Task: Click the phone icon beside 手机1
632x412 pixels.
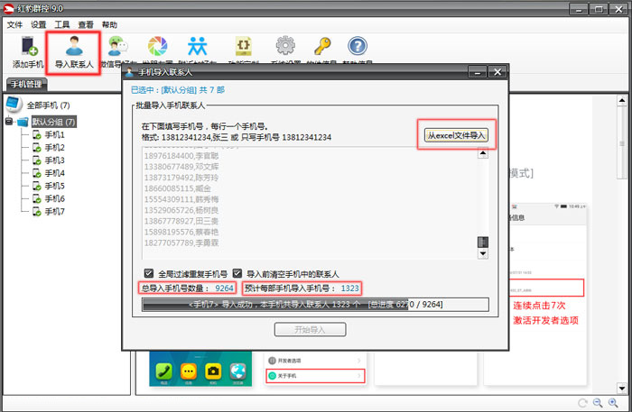Action: click(x=37, y=135)
